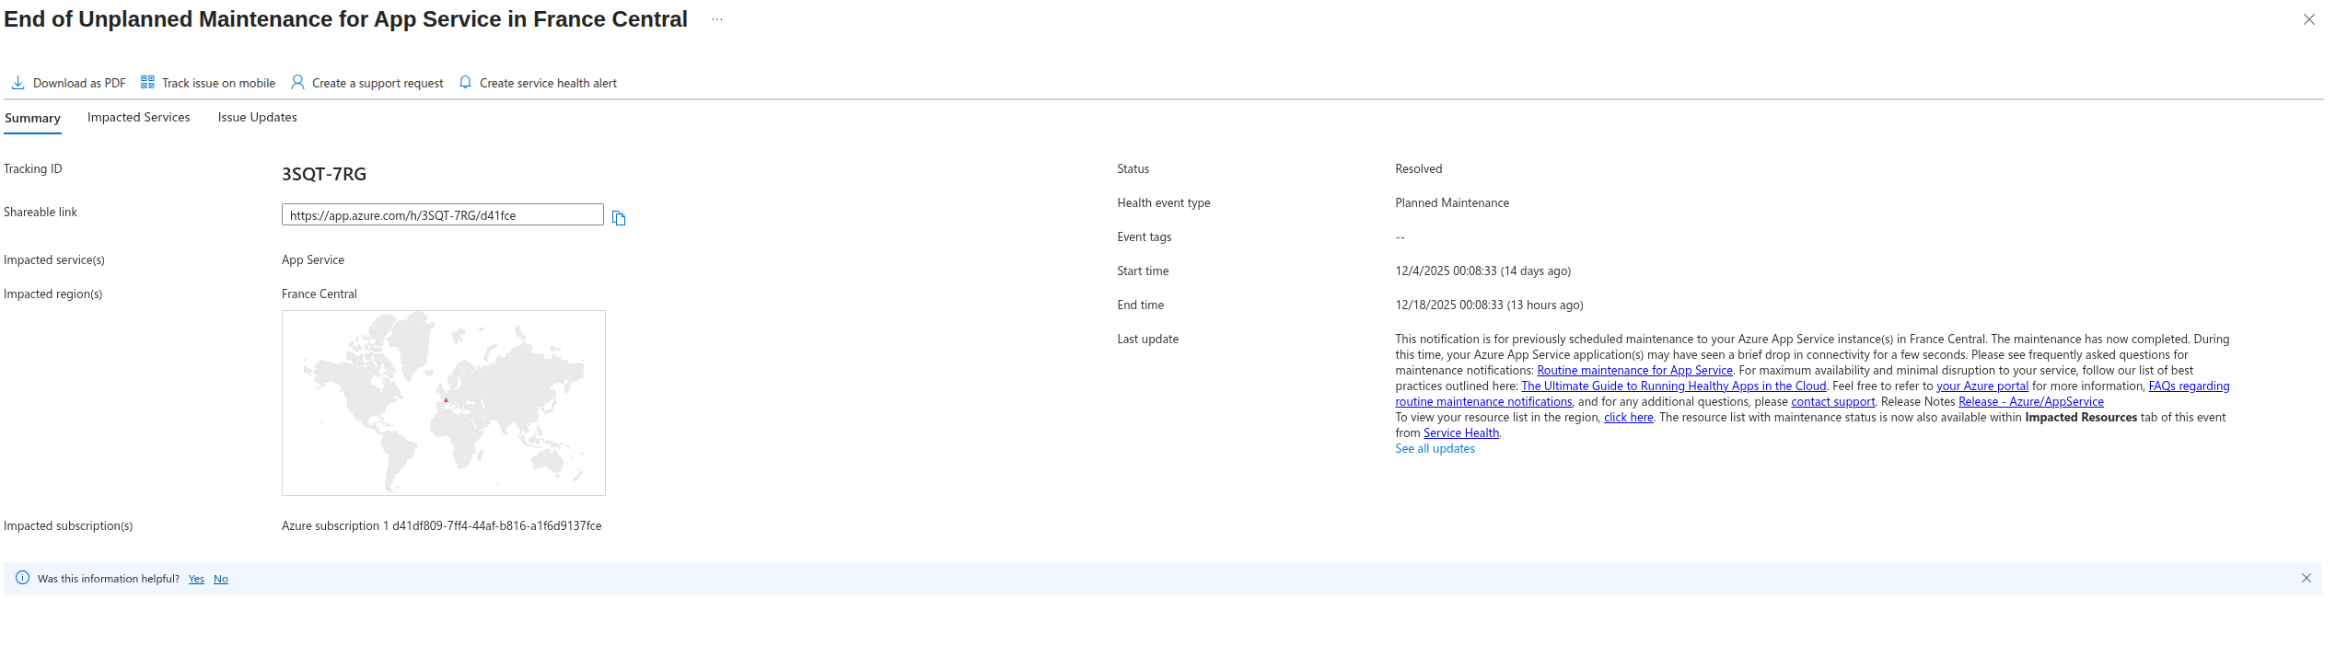Click the App Service impacted service value

point(313,259)
